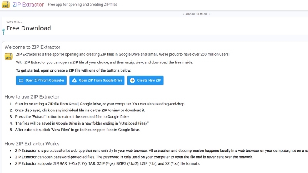Open the Free Download ad headline
This screenshot has height=173, width=308.
[29, 28]
